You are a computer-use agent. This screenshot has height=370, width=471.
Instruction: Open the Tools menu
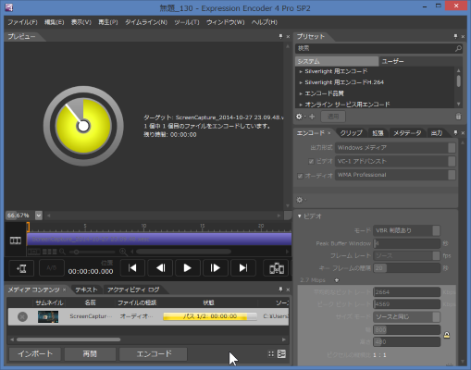[x=187, y=22]
